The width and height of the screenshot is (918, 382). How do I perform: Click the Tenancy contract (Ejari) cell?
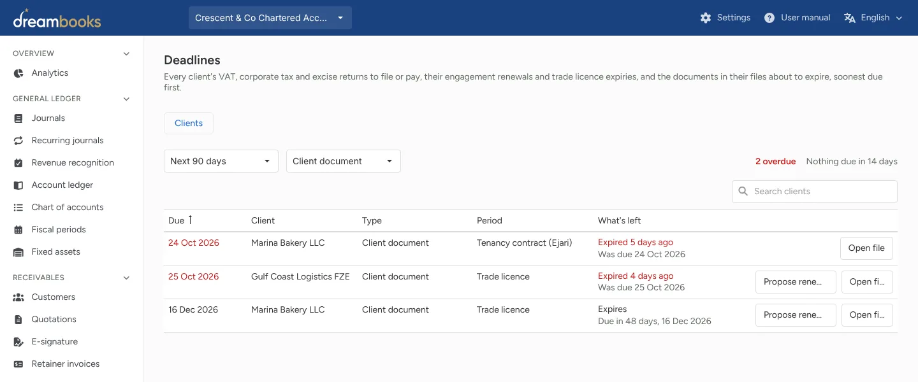525,243
